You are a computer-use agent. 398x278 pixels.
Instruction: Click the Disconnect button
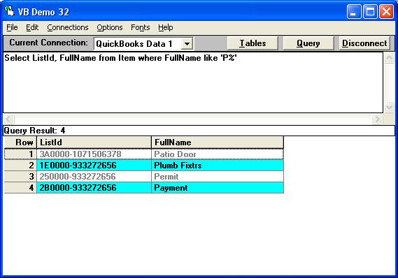click(x=364, y=43)
